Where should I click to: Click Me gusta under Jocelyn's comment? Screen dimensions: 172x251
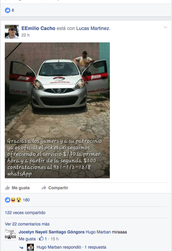[x=27, y=239]
